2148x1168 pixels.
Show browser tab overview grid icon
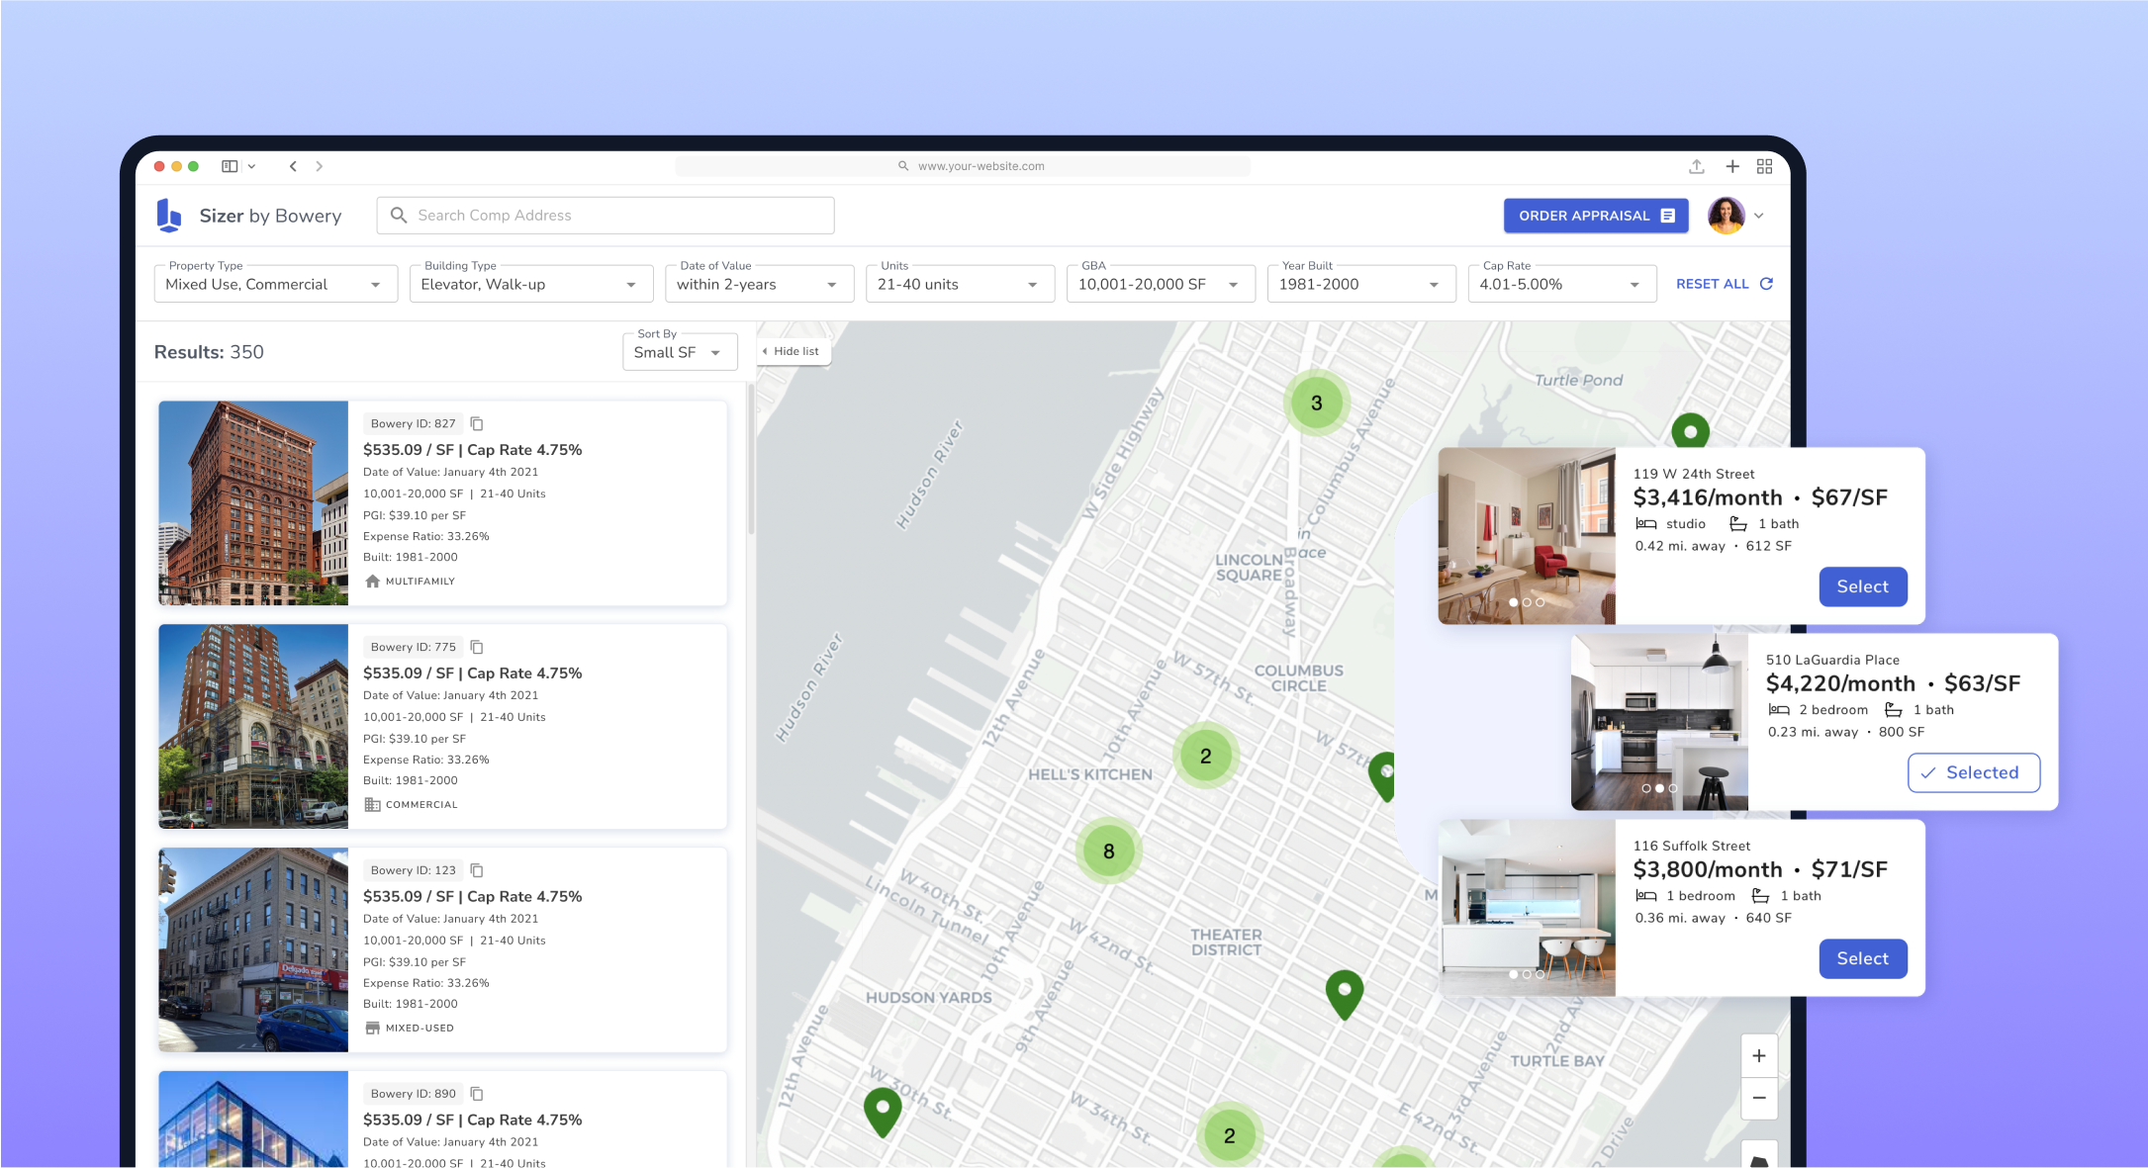[x=1764, y=166]
